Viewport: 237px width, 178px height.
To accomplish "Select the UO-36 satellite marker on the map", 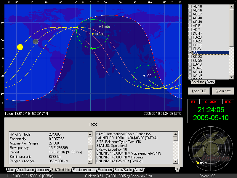I will pos(93,34).
